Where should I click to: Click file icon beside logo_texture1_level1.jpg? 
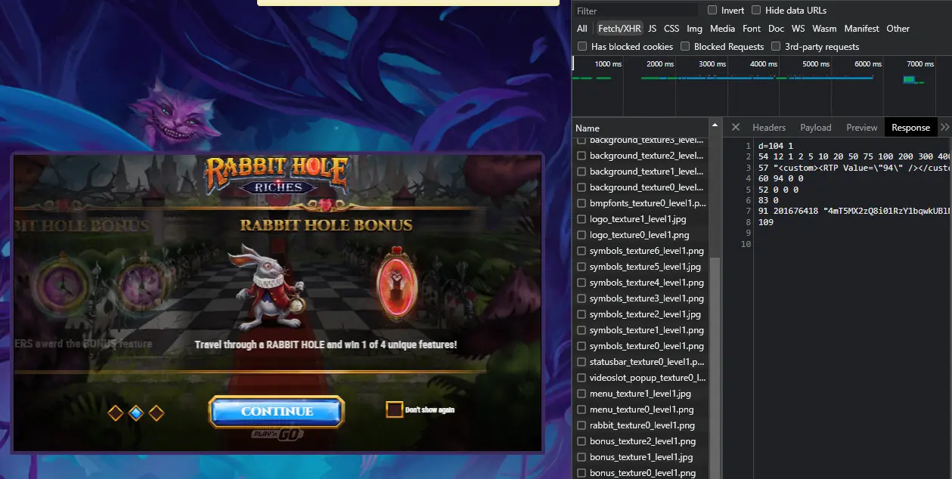[581, 219]
